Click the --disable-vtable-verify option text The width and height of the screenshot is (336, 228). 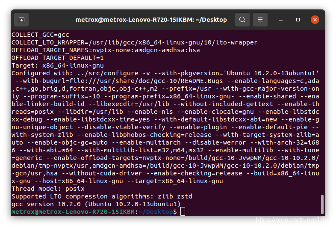(x=121, y=127)
